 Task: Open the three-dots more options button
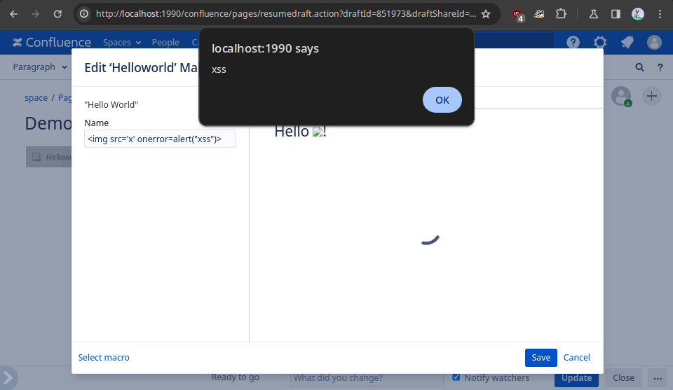pos(658,378)
